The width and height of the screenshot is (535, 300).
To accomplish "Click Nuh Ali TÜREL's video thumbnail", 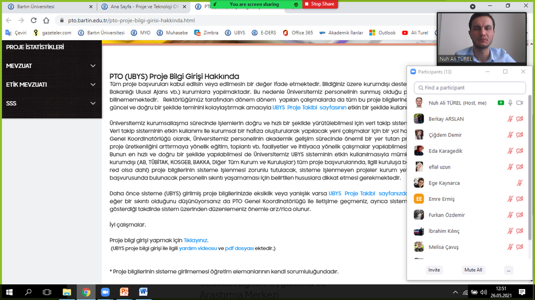I will pos(482,38).
